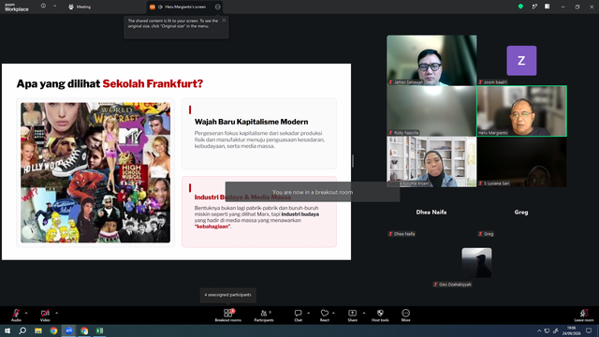599x337 pixels.
Task: Open the audio options arrow
Action: click(26, 313)
